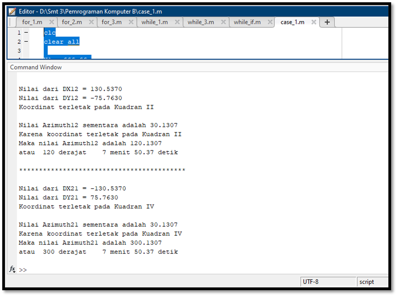Click 'Maka nilai Azimuth12 adalah 120.1307' line

click(90, 143)
